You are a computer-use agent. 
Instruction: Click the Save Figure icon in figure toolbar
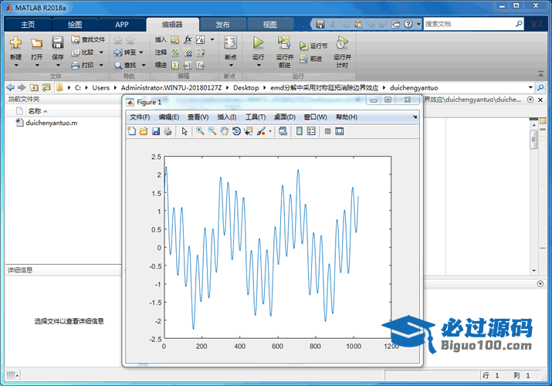(x=156, y=131)
